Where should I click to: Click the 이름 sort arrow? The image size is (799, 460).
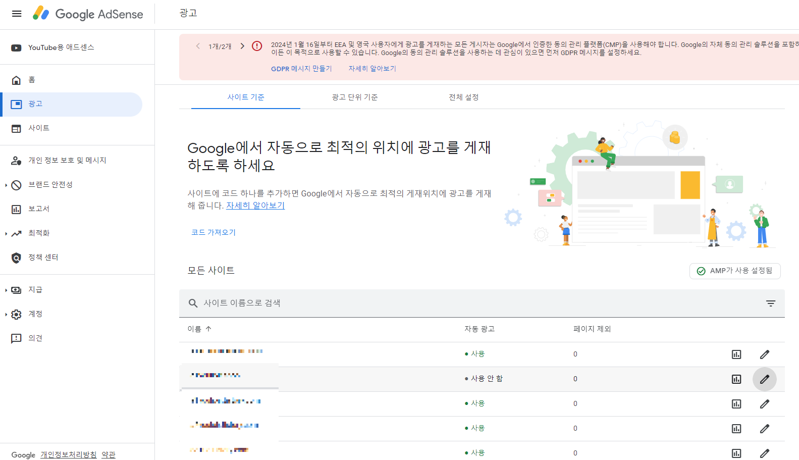208,329
